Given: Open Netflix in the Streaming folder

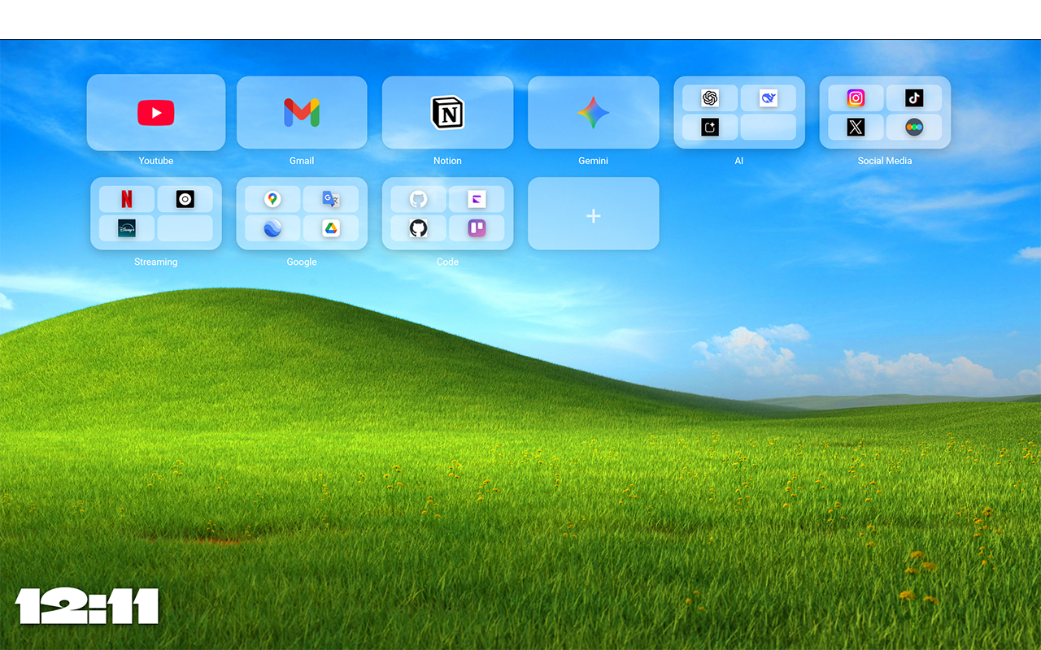Looking at the screenshot, I should pos(127,199).
